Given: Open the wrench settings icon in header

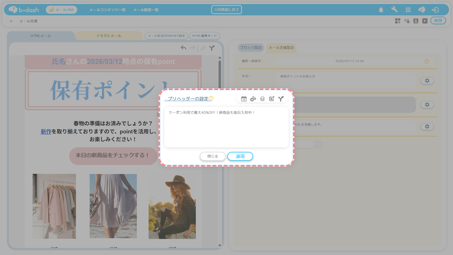Looking at the screenshot, I should [394, 10].
